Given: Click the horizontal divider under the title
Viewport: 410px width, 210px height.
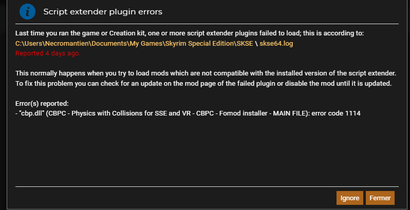Looking at the screenshot, I should [x=207, y=24].
